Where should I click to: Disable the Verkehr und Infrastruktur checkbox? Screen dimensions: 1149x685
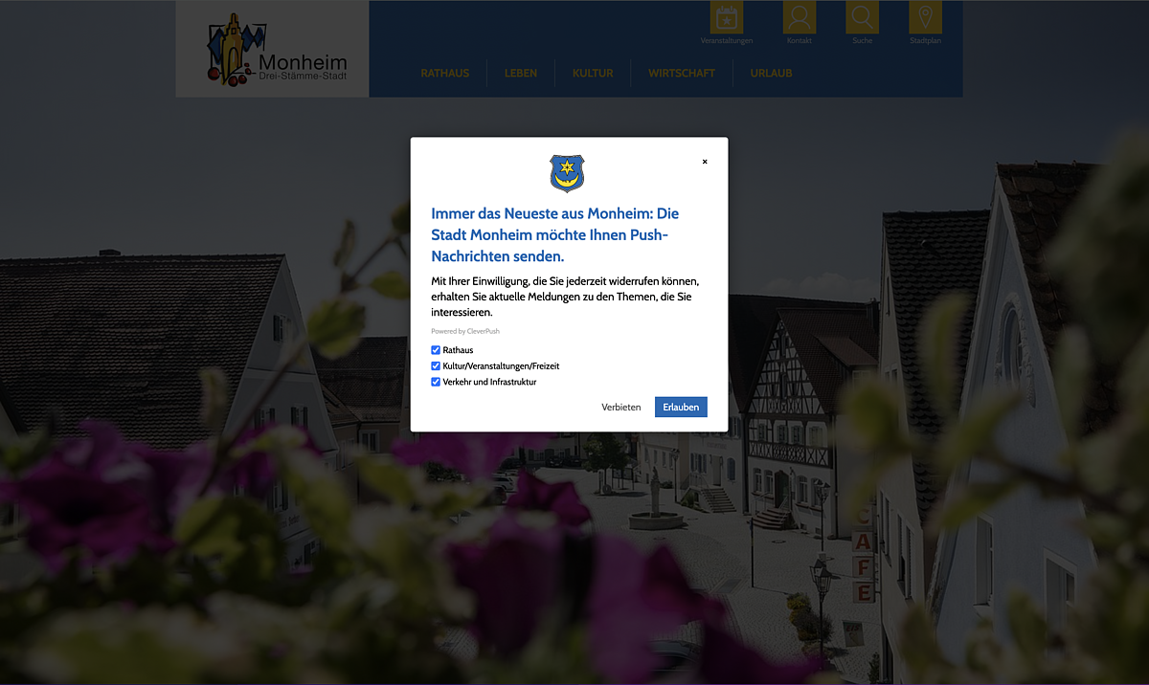pos(436,382)
